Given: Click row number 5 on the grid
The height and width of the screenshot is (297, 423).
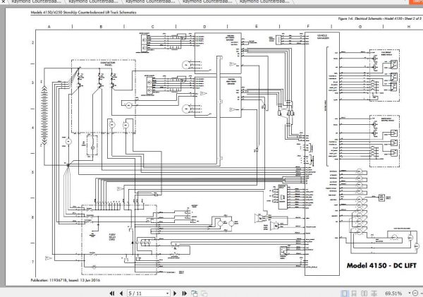Looking at the screenshot, I should [x=33, y=172].
